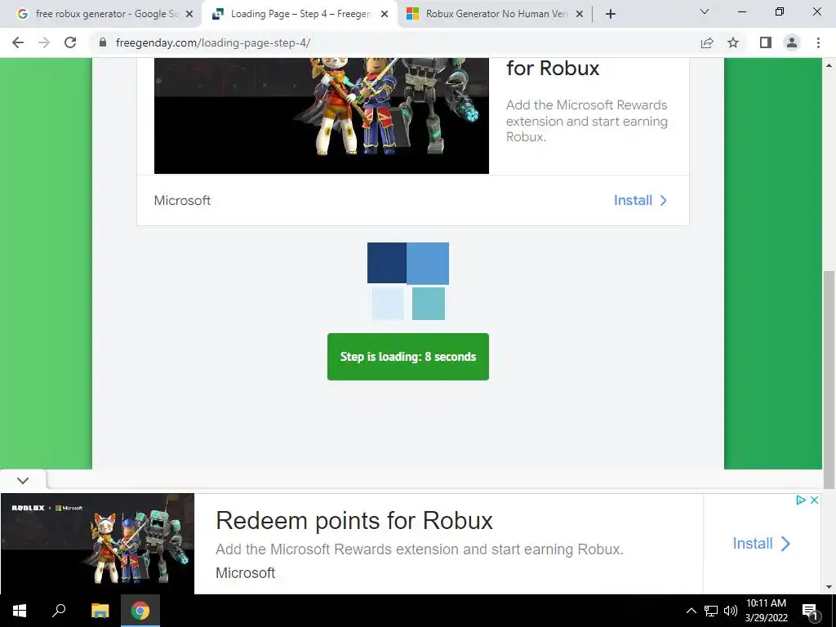Image resolution: width=836 pixels, height=627 pixels.
Task: Click Install in bottom banner ad
Action: [x=762, y=543]
